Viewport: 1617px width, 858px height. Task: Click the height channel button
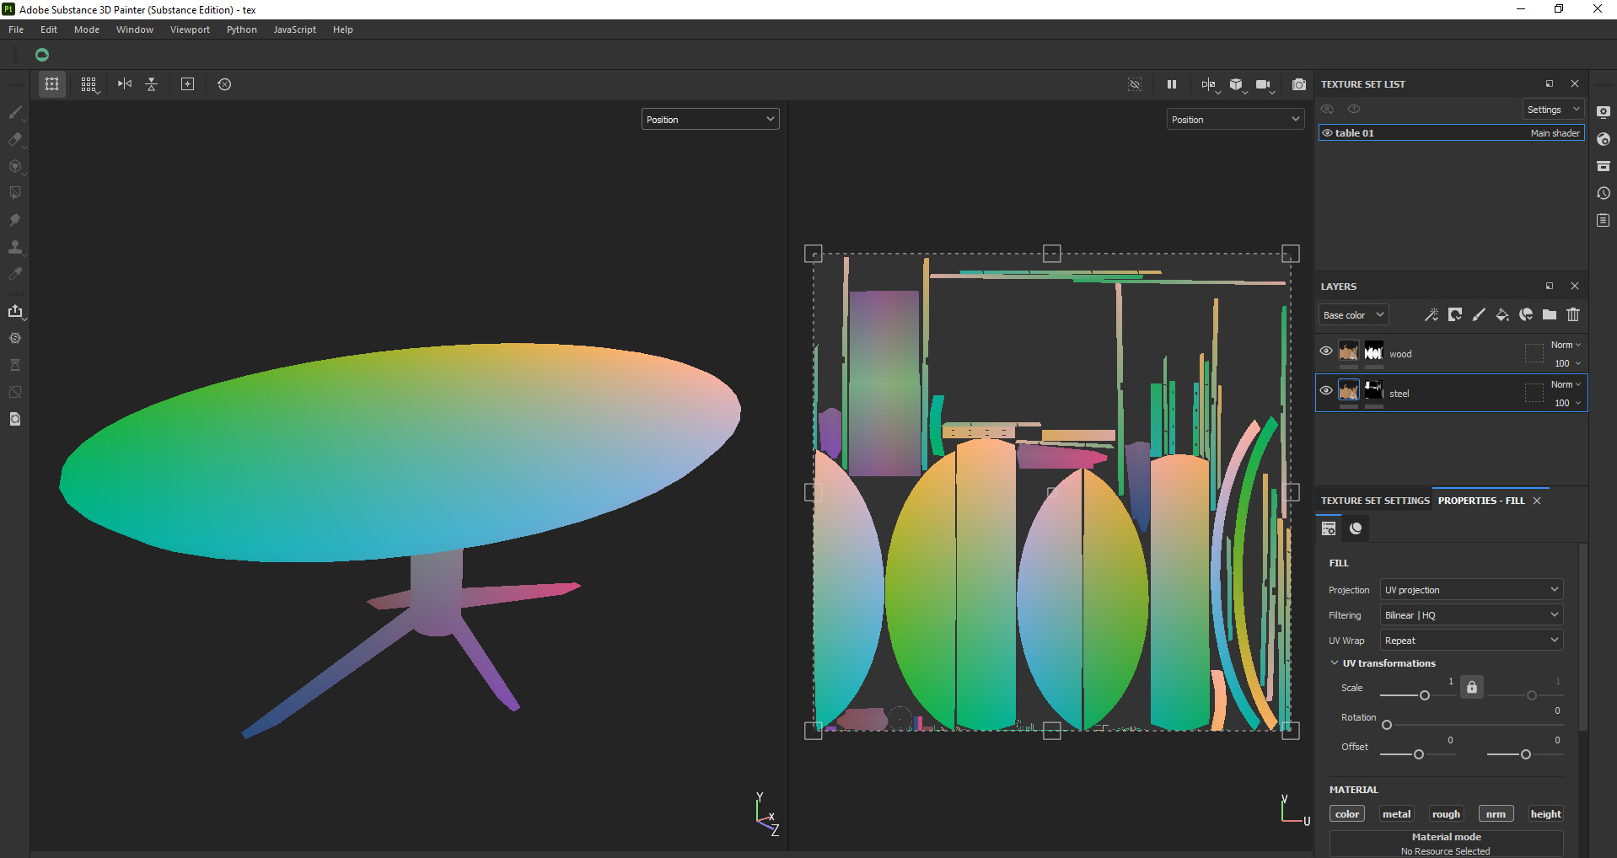click(1546, 814)
